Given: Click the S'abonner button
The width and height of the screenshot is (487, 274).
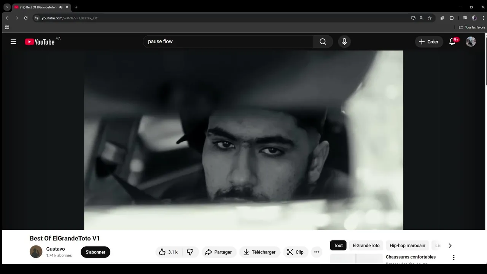Looking at the screenshot, I should tap(95, 252).
